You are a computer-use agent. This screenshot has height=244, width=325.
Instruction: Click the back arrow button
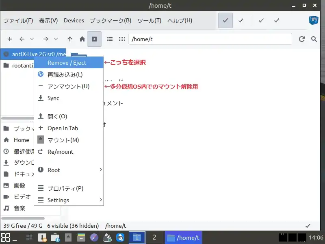[22, 39]
